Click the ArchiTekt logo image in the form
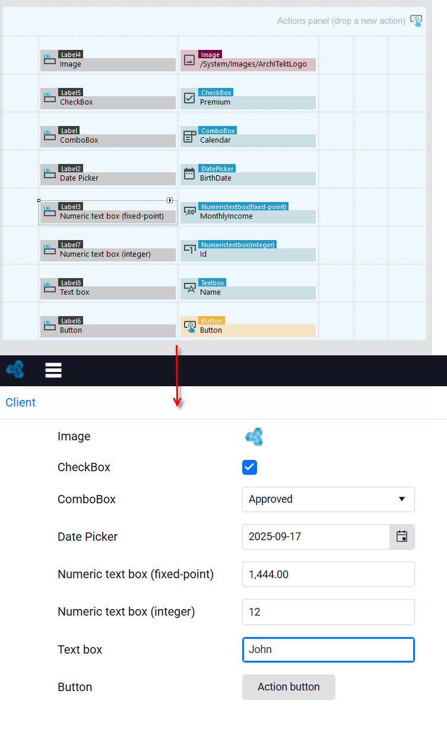Screen dimensions: 447x738 (254, 437)
